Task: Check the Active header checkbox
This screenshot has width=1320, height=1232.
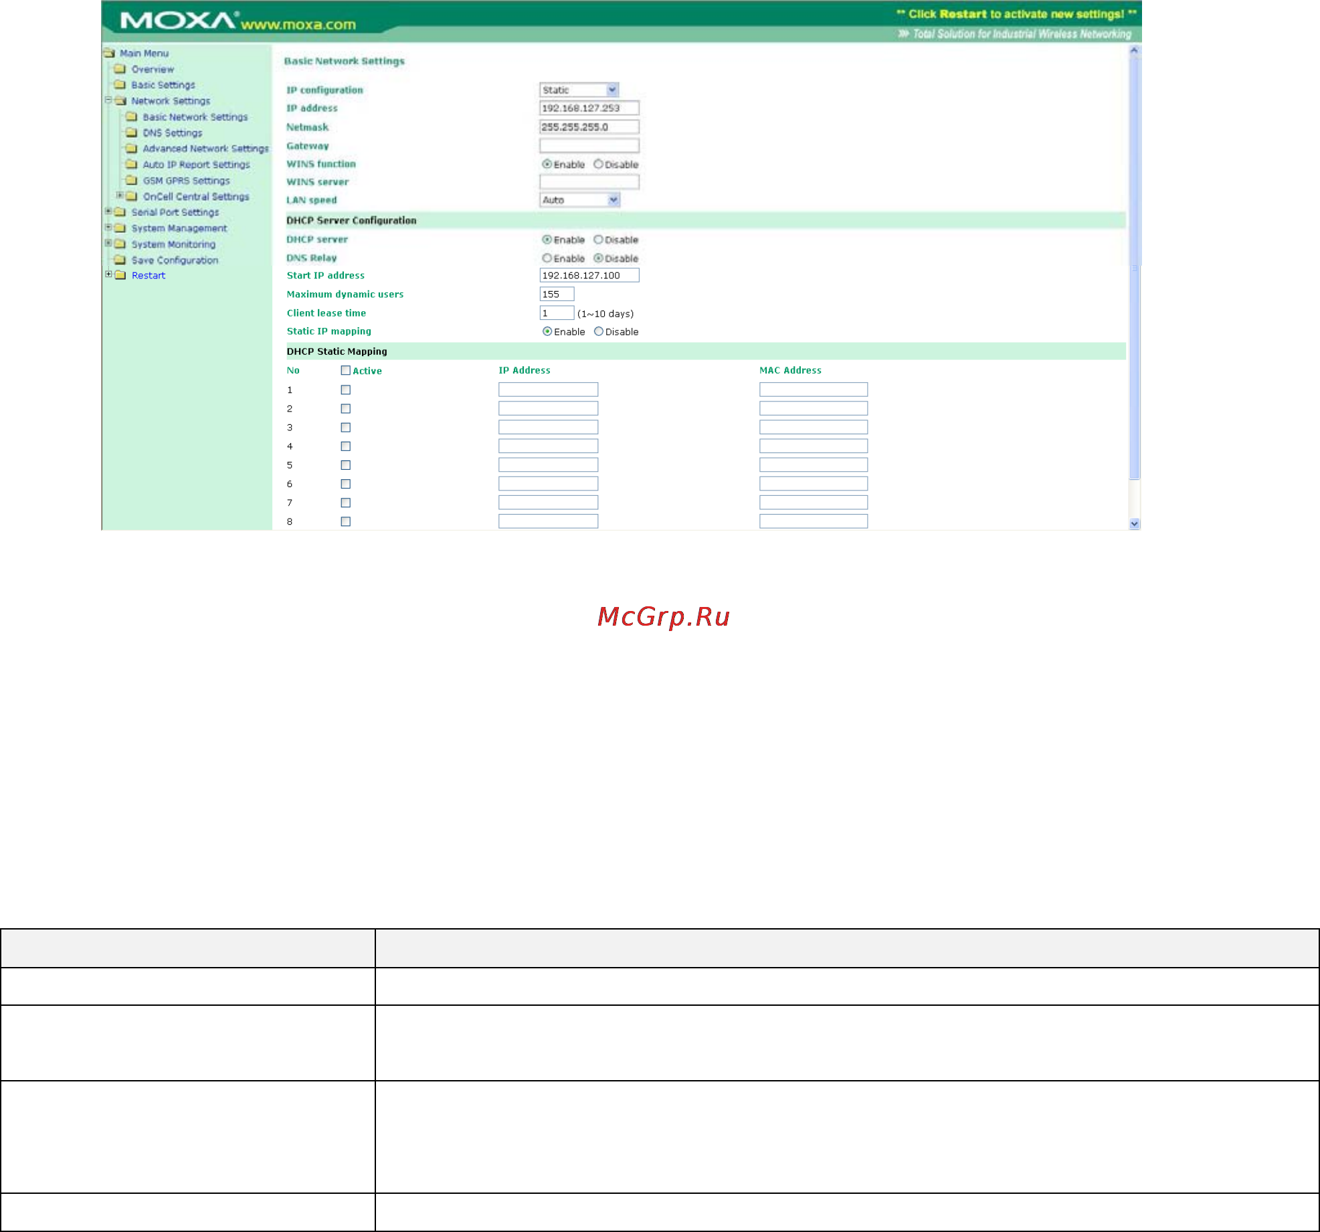Action: pos(345,370)
